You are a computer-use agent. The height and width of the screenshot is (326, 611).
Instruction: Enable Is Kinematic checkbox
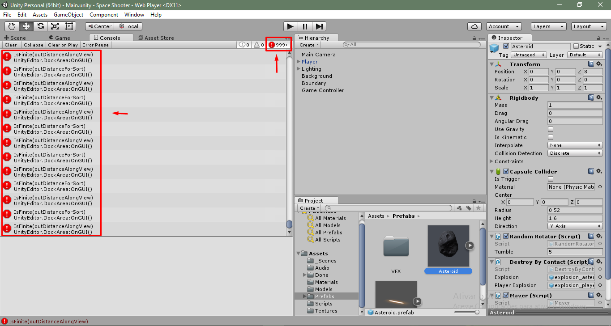(x=551, y=137)
